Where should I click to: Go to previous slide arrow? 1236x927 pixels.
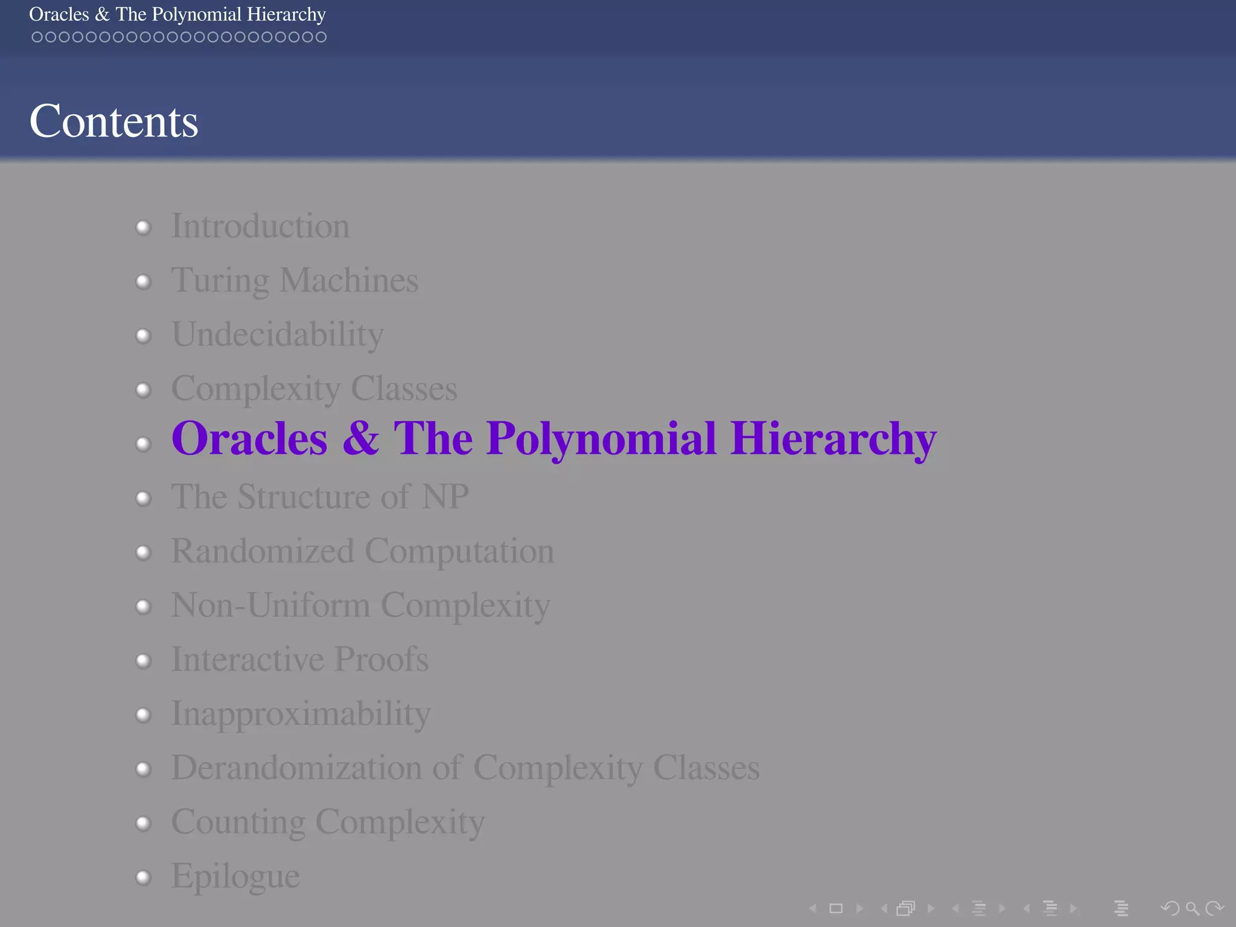[813, 908]
